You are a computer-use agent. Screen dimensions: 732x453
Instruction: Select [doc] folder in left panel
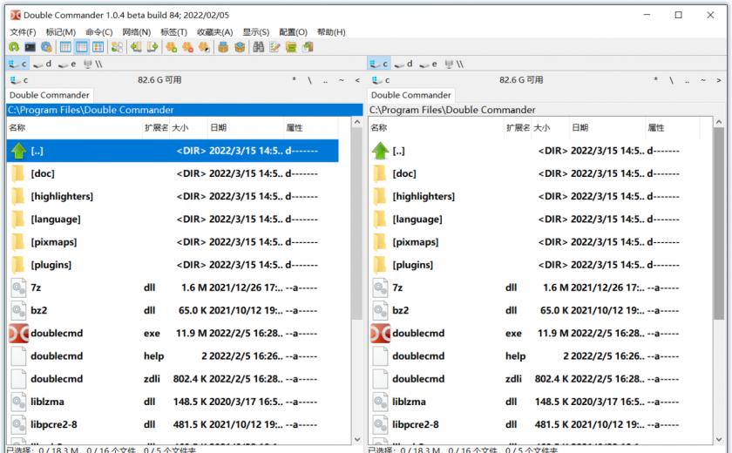(173, 173)
